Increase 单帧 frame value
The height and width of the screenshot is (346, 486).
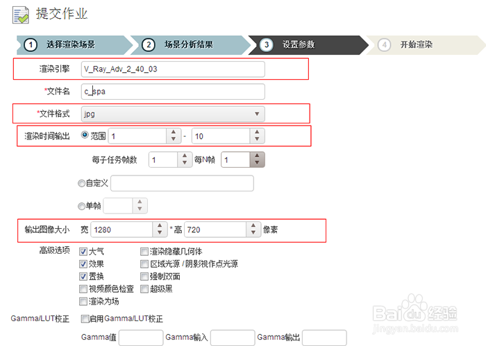coord(140,202)
